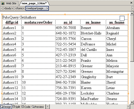Screen dimensions: 134x109
Task: Click the horizontal scrollbar left arrow
Action: (48, 107)
